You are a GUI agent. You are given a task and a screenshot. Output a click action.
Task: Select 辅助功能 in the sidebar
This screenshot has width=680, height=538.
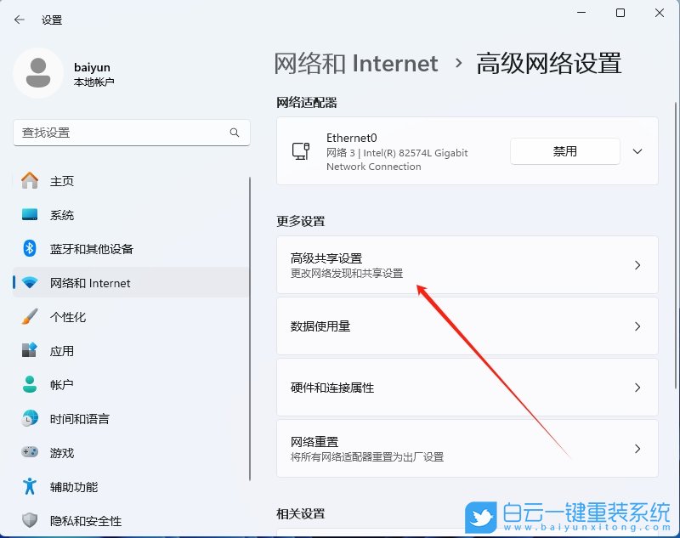(68, 486)
